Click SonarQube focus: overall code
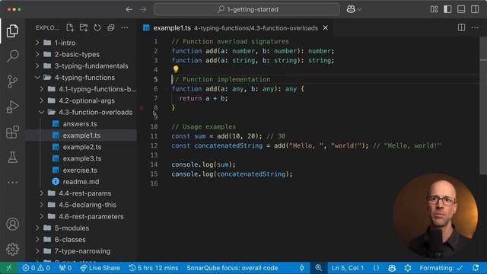 [232, 268]
